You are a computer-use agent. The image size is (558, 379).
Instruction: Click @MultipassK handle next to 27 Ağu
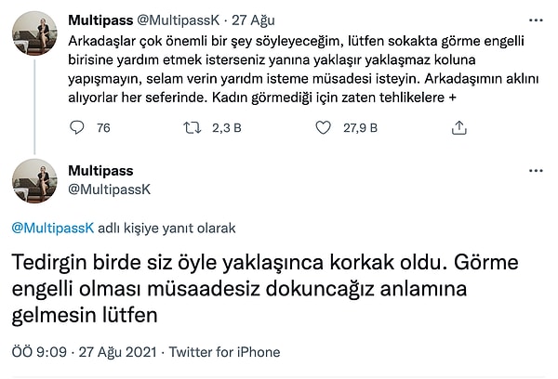(179, 18)
